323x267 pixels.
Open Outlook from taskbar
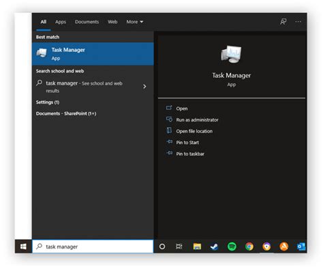[301, 247]
